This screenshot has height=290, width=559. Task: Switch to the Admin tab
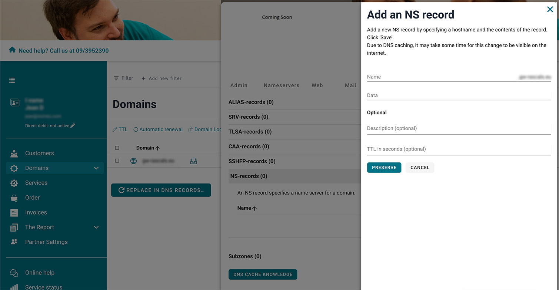(239, 85)
